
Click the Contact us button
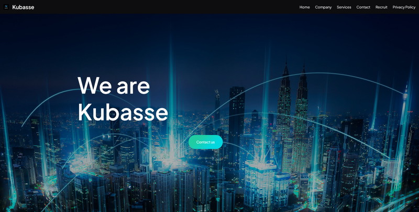coord(205,142)
